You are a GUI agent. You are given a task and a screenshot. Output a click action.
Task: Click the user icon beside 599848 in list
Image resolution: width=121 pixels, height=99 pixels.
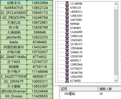pos(67,24)
